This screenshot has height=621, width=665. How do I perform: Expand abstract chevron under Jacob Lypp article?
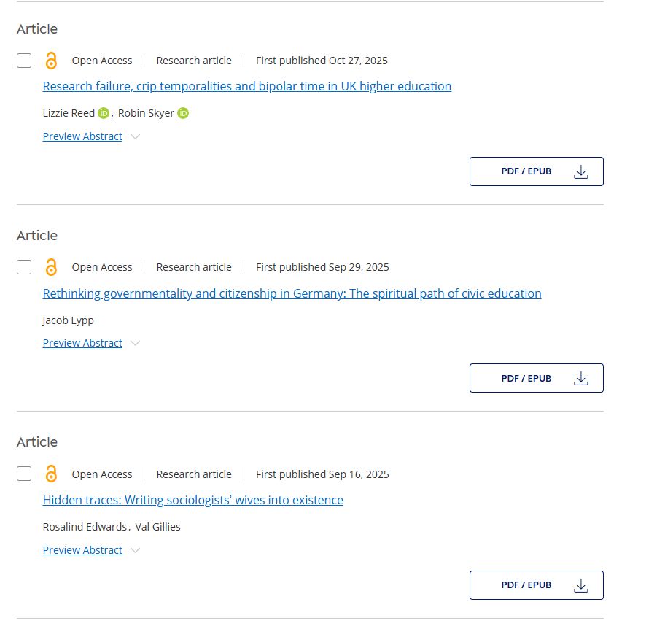[135, 343]
